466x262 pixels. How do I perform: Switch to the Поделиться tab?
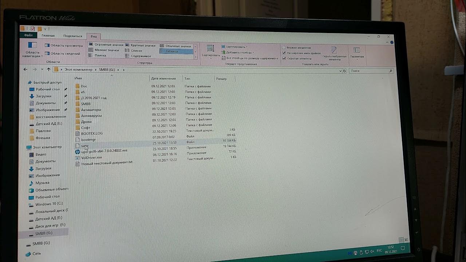click(72, 36)
